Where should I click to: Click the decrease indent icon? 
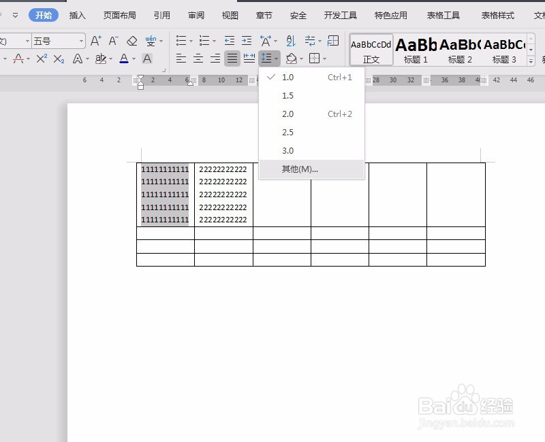pyautogui.click(x=230, y=41)
